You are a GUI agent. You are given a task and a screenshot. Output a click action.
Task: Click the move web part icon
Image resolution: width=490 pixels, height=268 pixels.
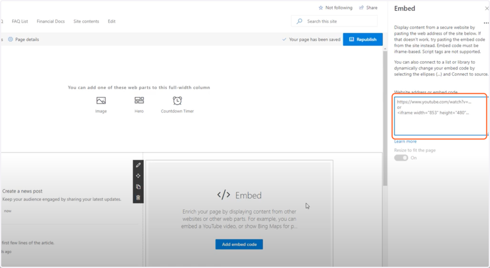tap(138, 176)
